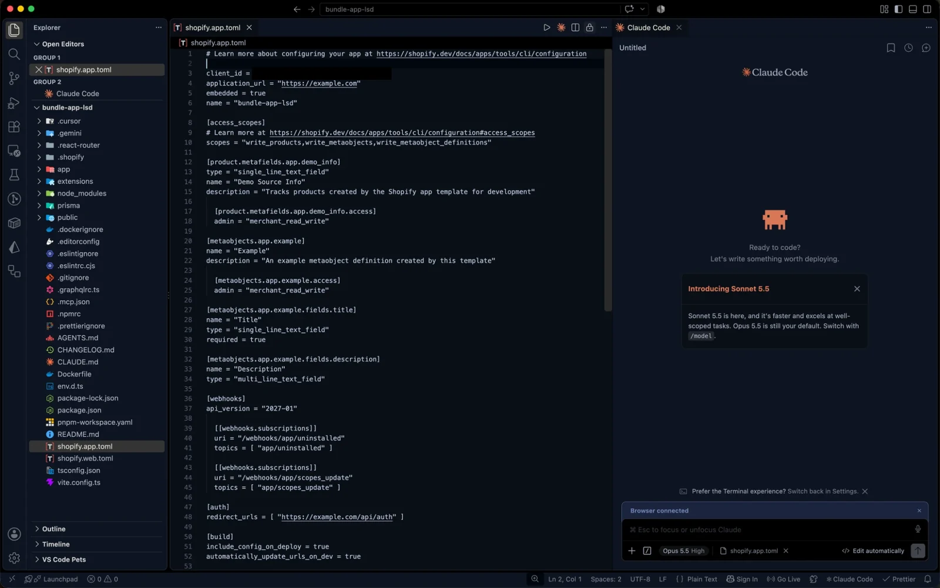Click Go Live in the status bar
This screenshot has height=588, width=940.
tap(783, 579)
